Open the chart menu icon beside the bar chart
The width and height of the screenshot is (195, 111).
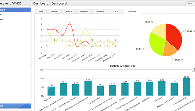click(x=194, y=69)
